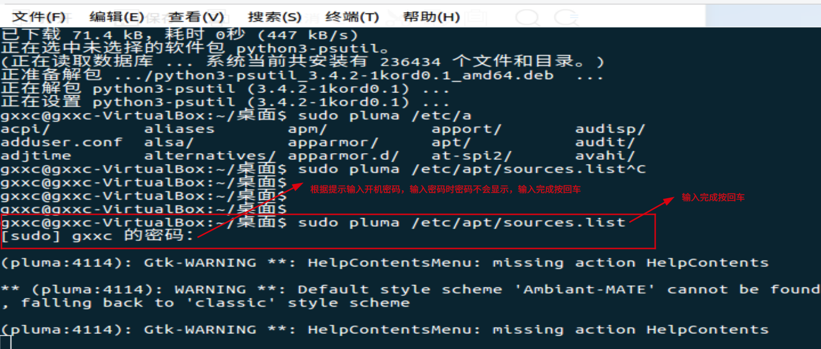The width and height of the screenshot is (821, 349).
Task: Open the 编辑(E) menu
Action: tap(116, 17)
